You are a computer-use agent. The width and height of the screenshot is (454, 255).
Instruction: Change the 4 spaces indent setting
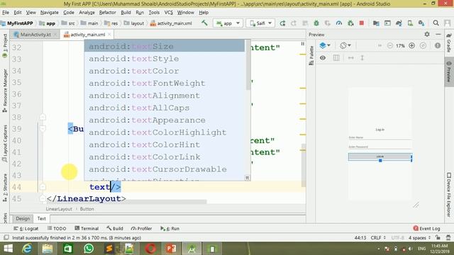(x=419, y=238)
